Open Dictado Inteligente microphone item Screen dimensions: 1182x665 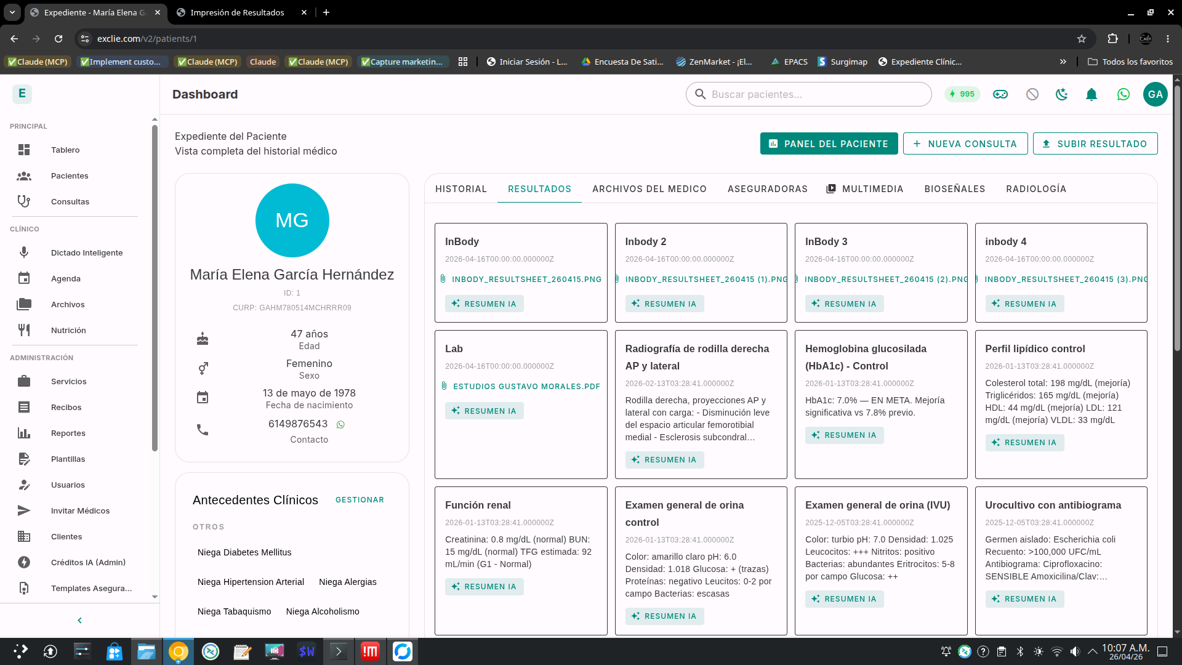(x=86, y=252)
